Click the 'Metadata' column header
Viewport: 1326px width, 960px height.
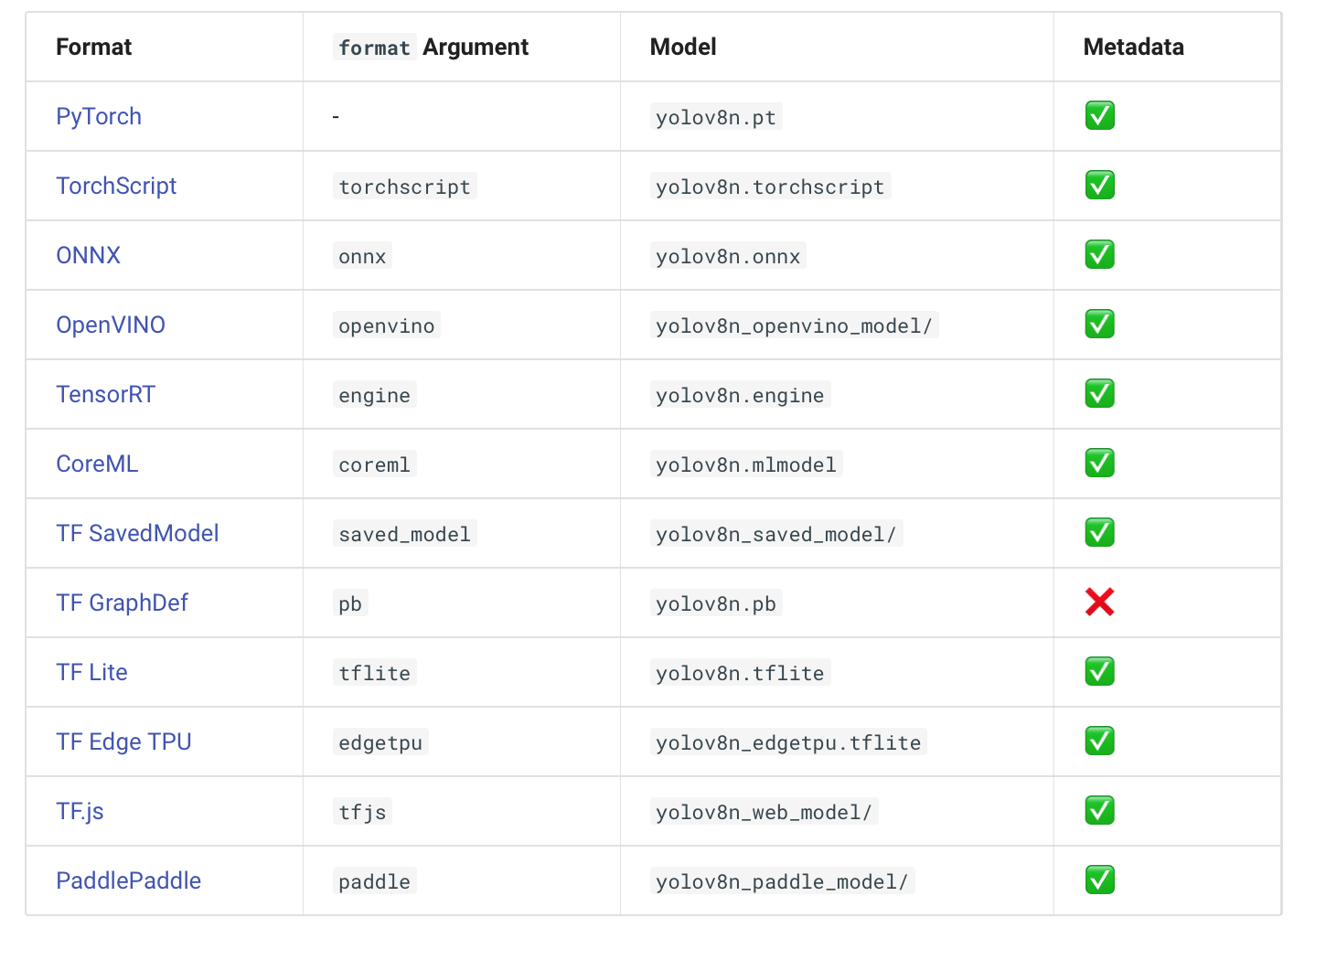point(1134,47)
